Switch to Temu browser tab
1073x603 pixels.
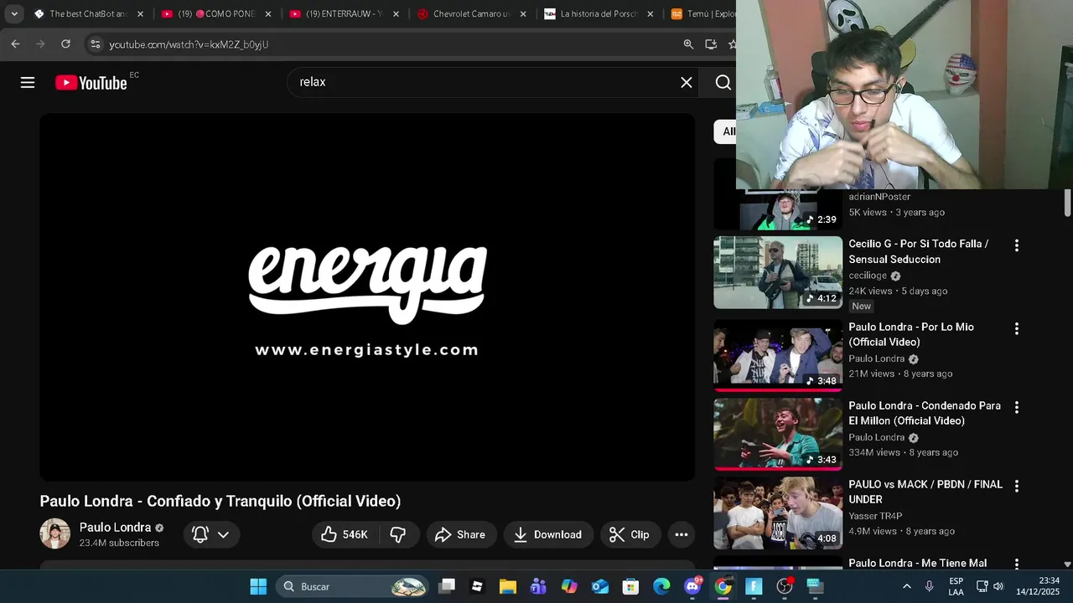pos(702,14)
